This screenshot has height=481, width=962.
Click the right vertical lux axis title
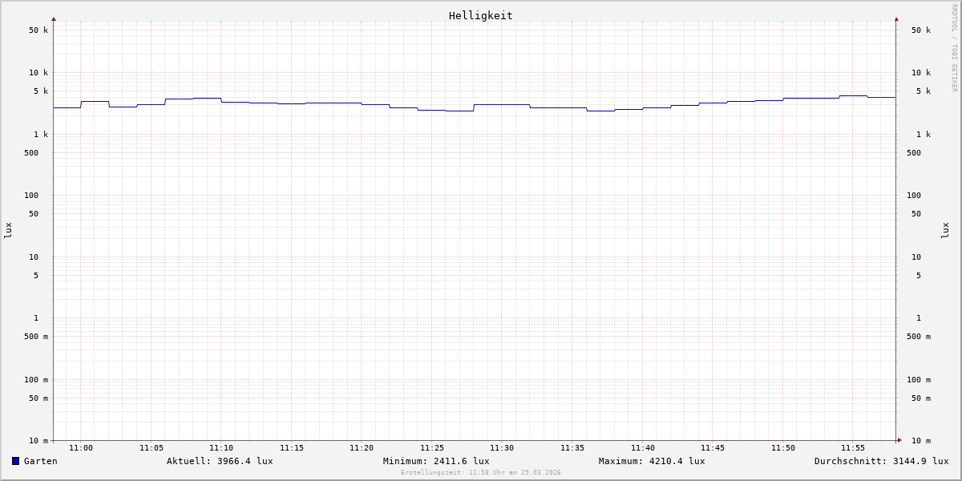click(945, 230)
